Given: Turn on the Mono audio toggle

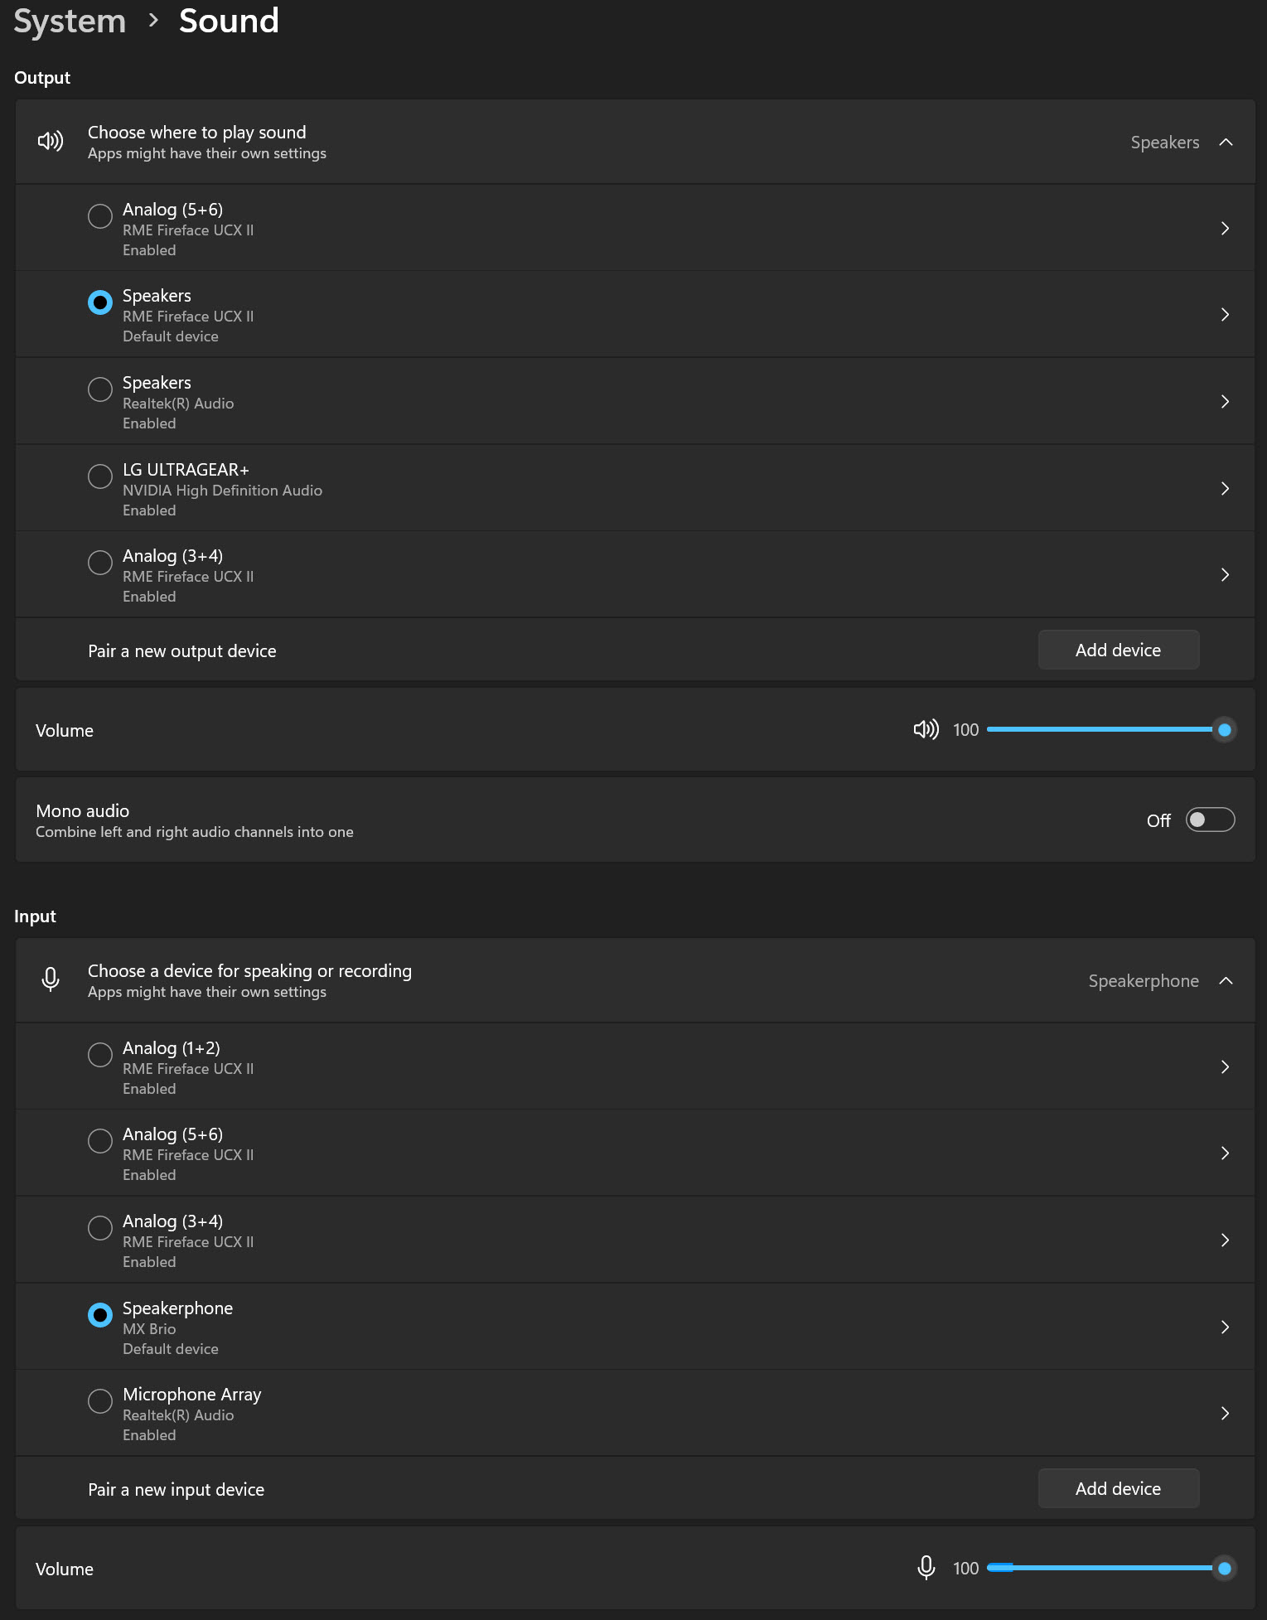Looking at the screenshot, I should click(x=1210, y=820).
